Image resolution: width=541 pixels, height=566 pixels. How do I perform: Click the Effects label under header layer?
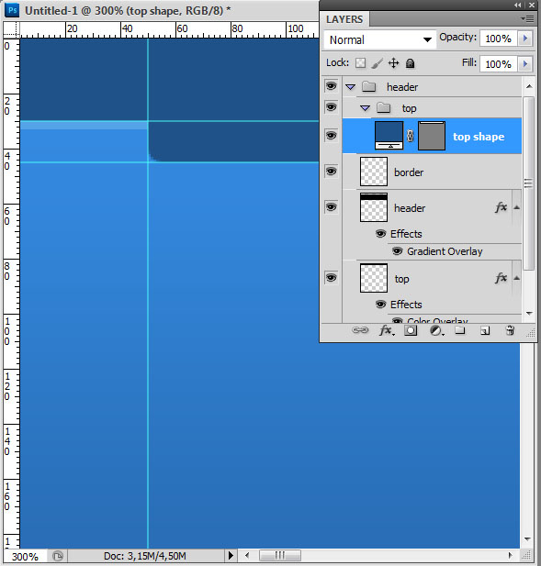tap(406, 234)
